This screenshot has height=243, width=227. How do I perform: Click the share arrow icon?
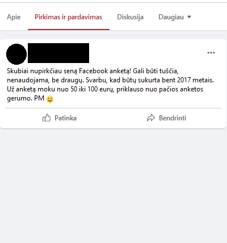[151, 118]
